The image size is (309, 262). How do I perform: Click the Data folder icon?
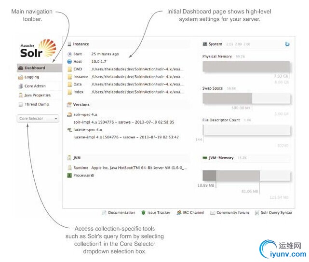[x=69, y=84]
